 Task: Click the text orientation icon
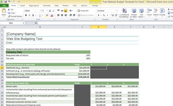(71, 11)
